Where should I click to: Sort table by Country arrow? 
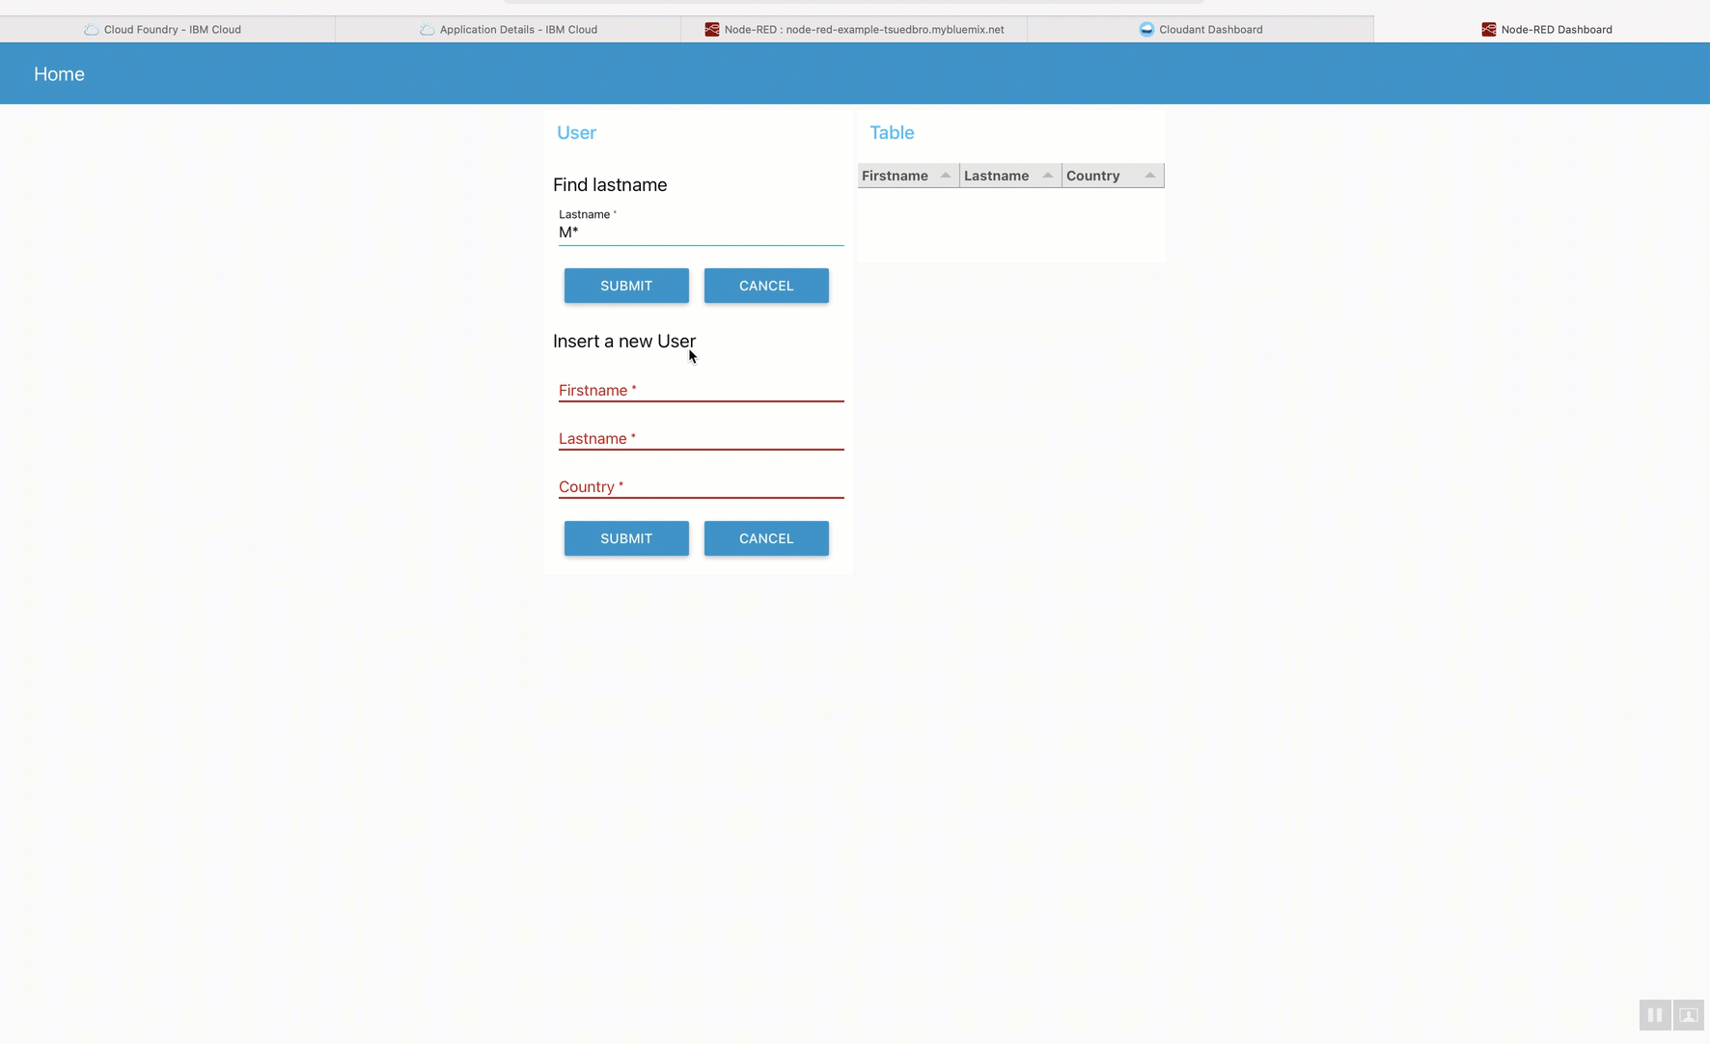click(1150, 175)
